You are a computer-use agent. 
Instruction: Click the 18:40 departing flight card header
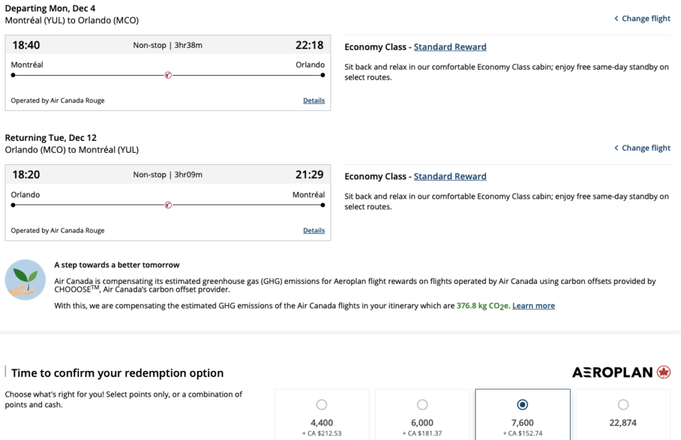coord(168,45)
